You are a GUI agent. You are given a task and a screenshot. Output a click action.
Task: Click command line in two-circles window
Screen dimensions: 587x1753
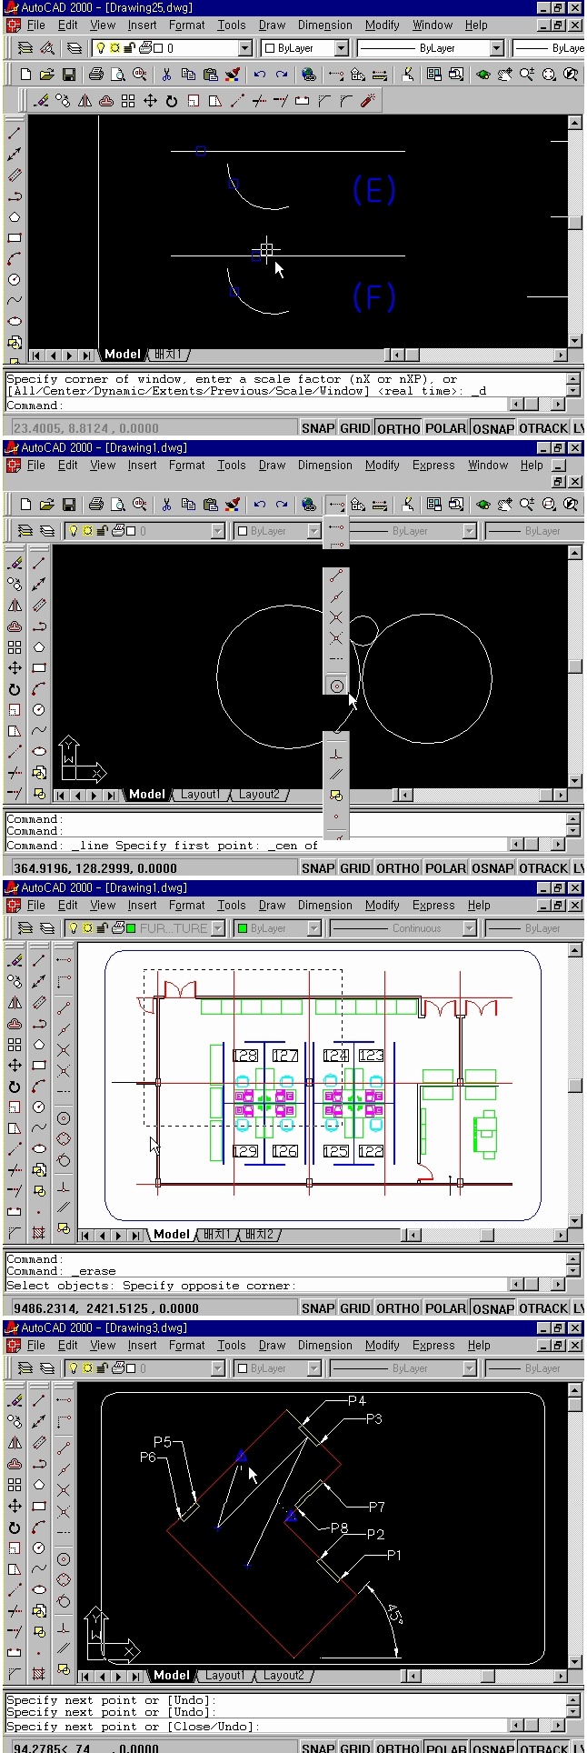[256, 846]
